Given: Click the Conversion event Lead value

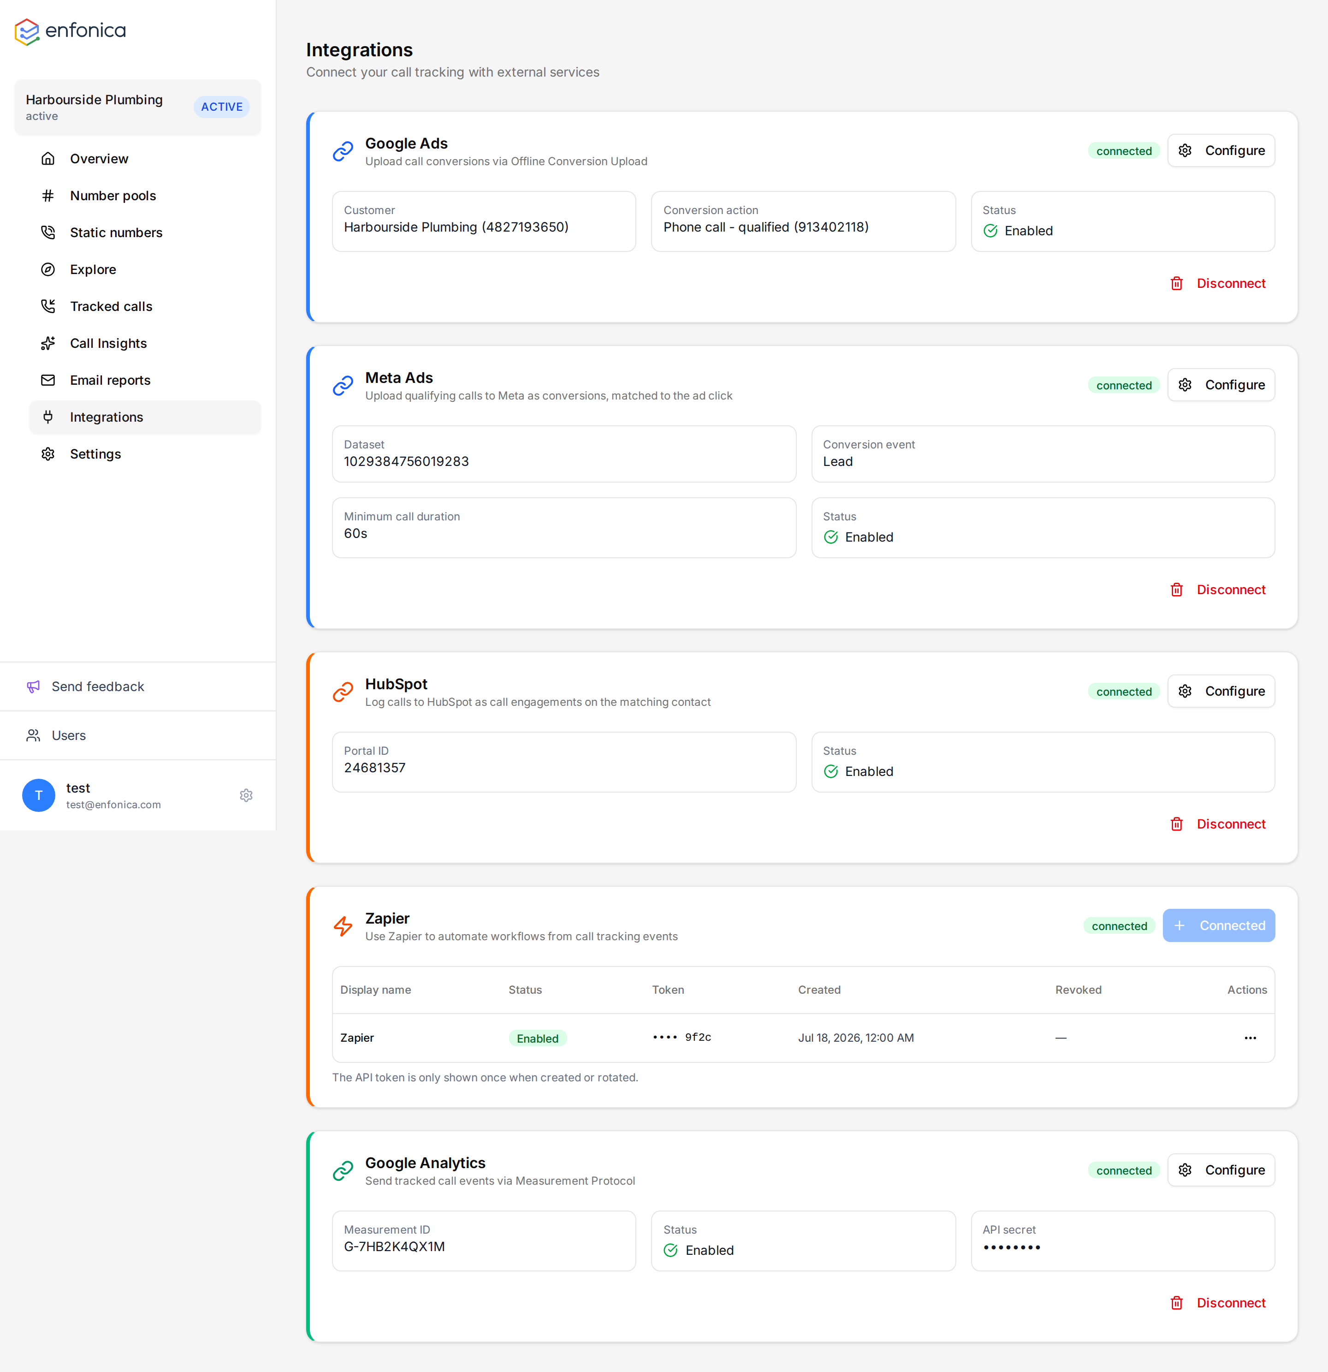Looking at the screenshot, I should point(837,462).
